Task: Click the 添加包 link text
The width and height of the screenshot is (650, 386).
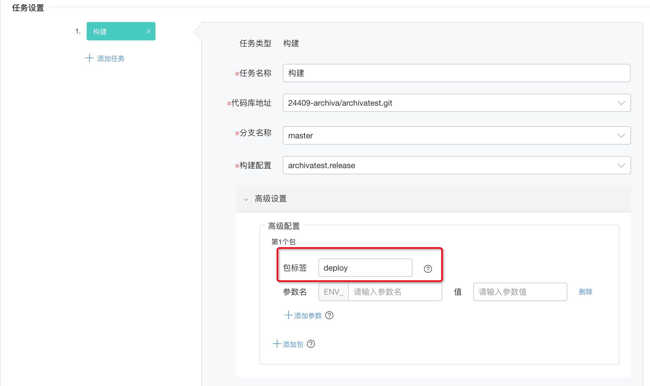Action: pyautogui.click(x=293, y=344)
